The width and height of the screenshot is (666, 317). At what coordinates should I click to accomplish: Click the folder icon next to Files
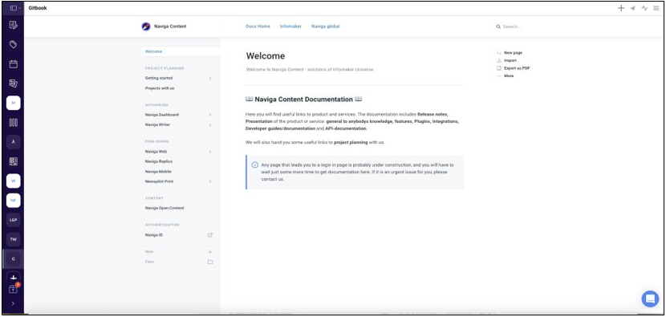click(x=209, y=262)
